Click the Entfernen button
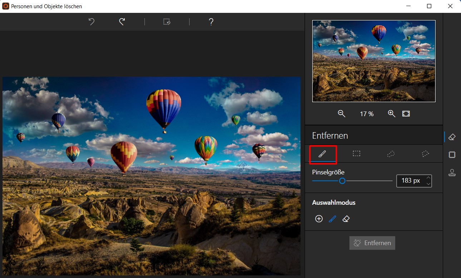 [372, 243]
